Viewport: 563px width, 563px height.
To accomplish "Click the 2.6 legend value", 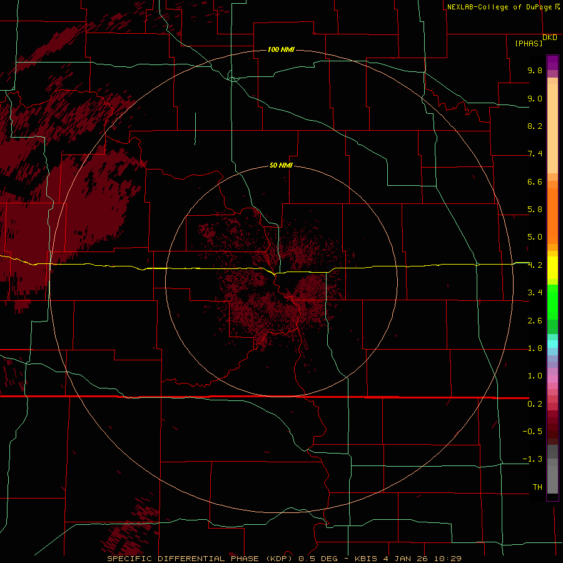I will point(535,321).
